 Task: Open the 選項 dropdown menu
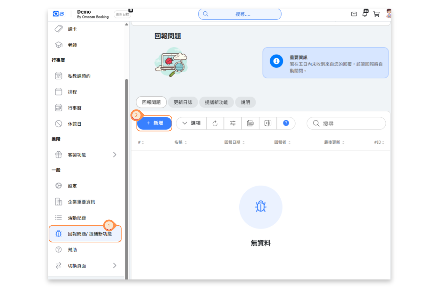click(191, 123)
